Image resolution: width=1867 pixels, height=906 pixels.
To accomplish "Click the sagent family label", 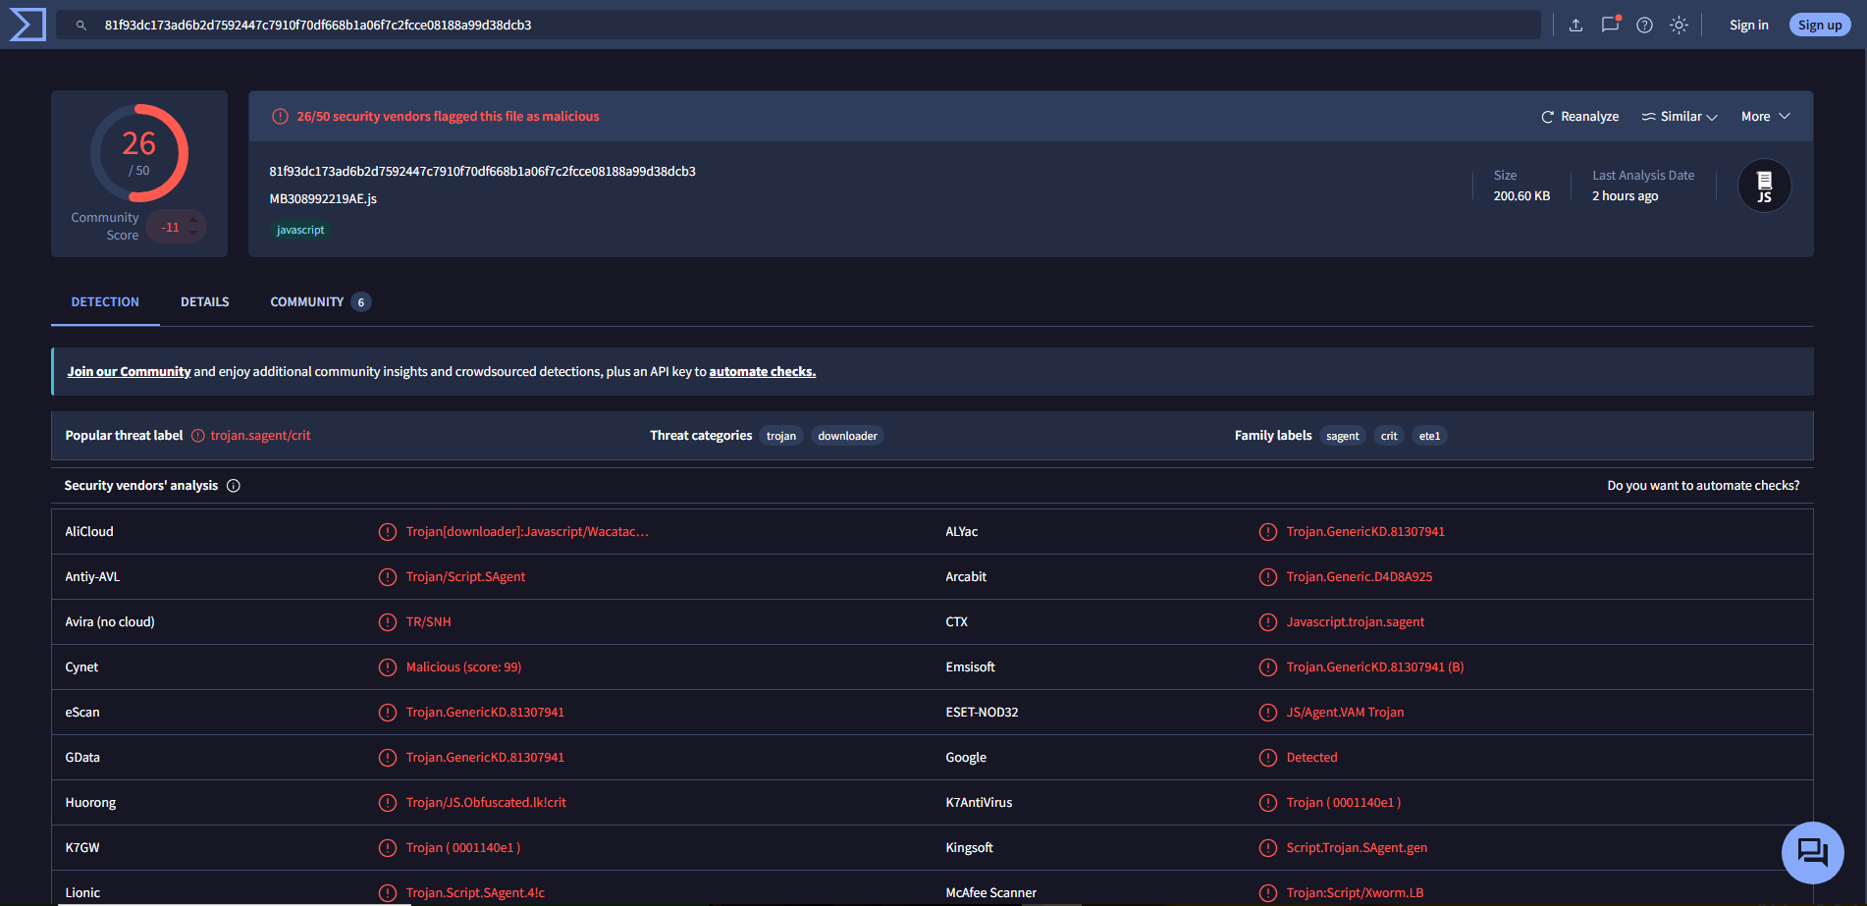I will pos(1342,436).
